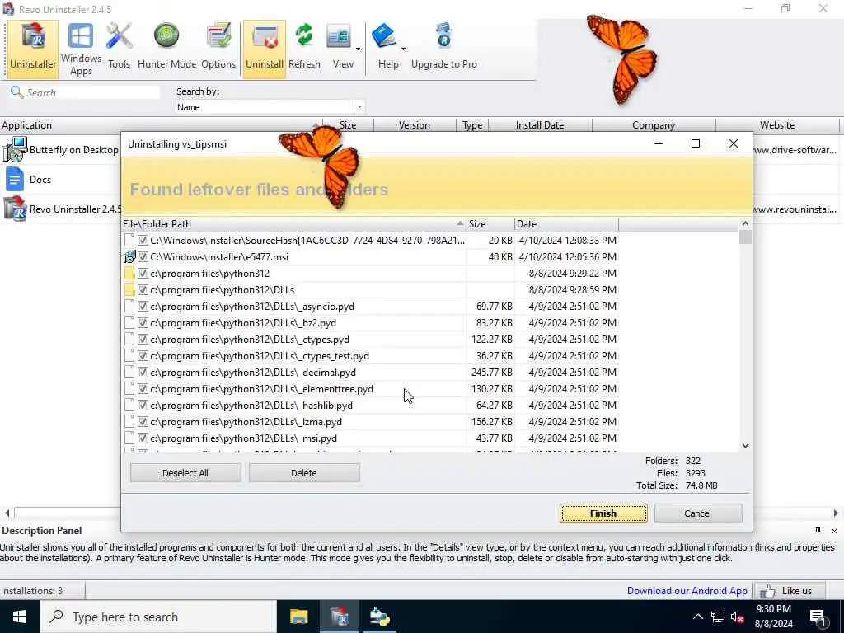Uncheck the SourceHash file checkbox
The width and height of the screenshot is (844, 633).
(x=143, y=241)
